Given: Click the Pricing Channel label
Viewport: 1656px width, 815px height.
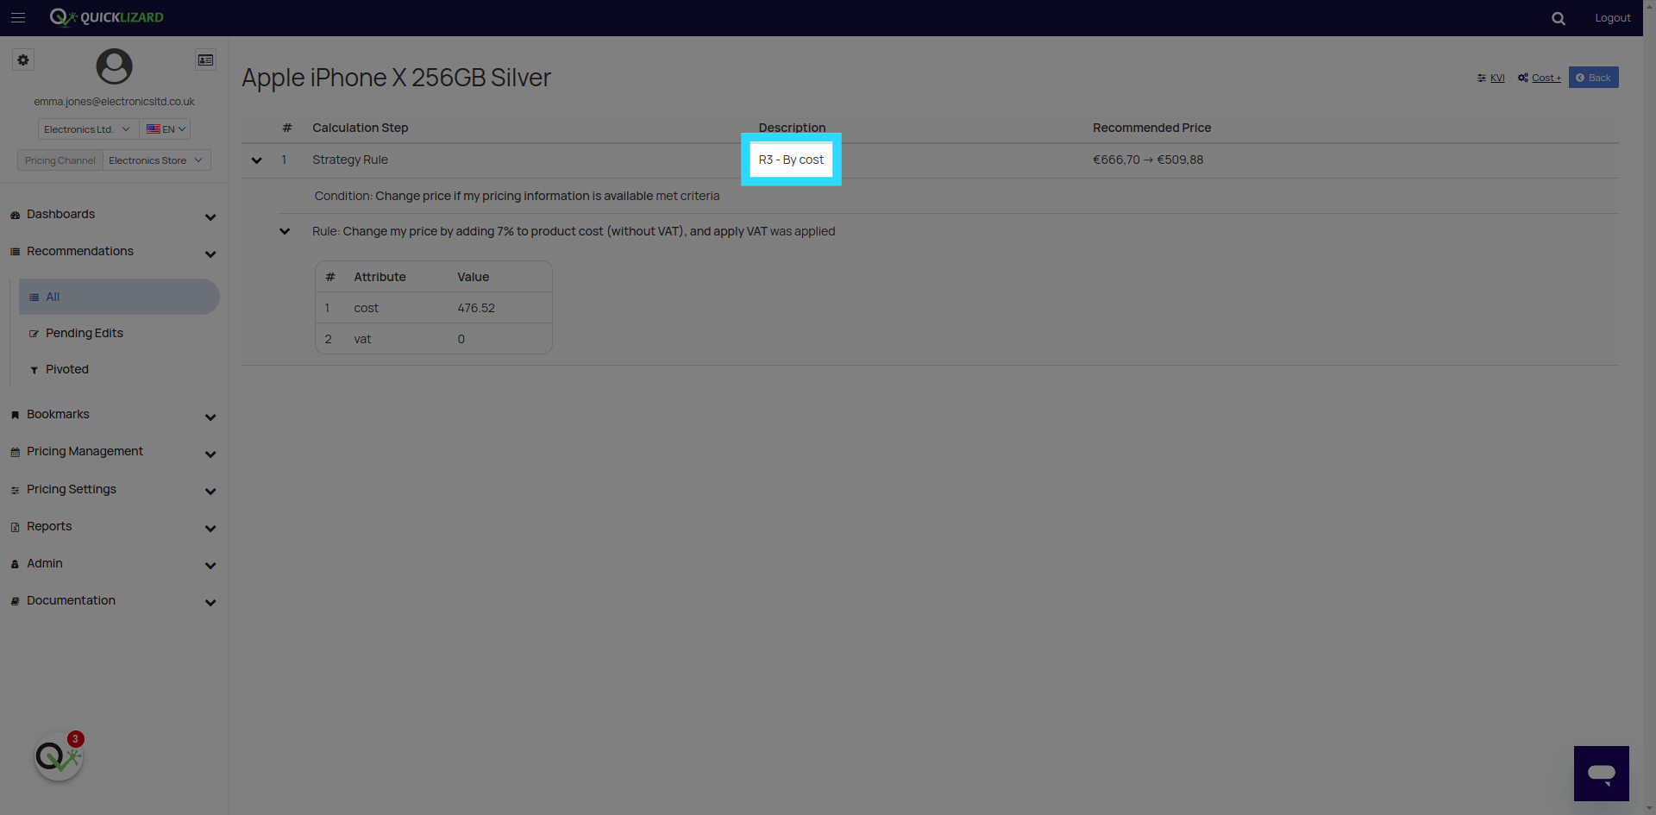Looking at the screenshot, I should click(60, 160).
